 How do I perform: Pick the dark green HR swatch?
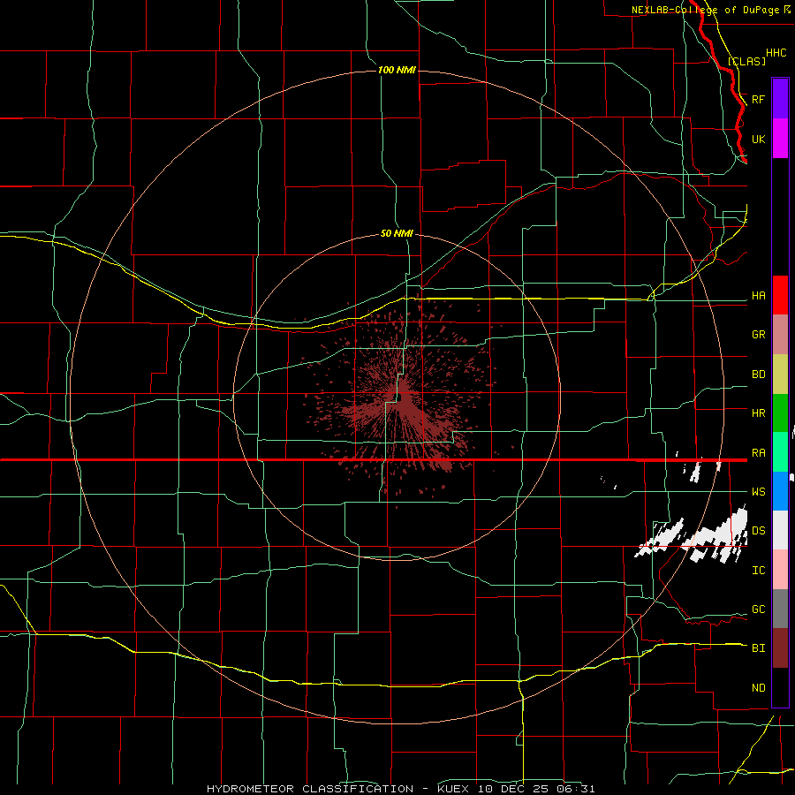pos(780,413)
